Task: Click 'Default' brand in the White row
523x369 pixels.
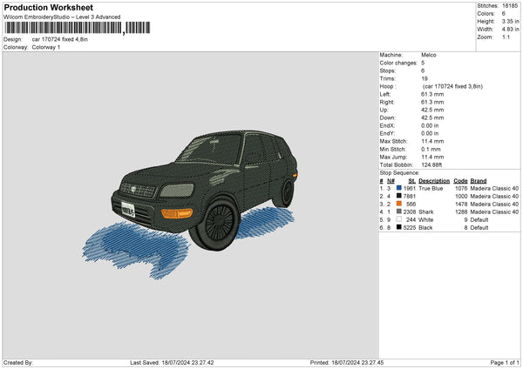Action: [x=479, y=220]
